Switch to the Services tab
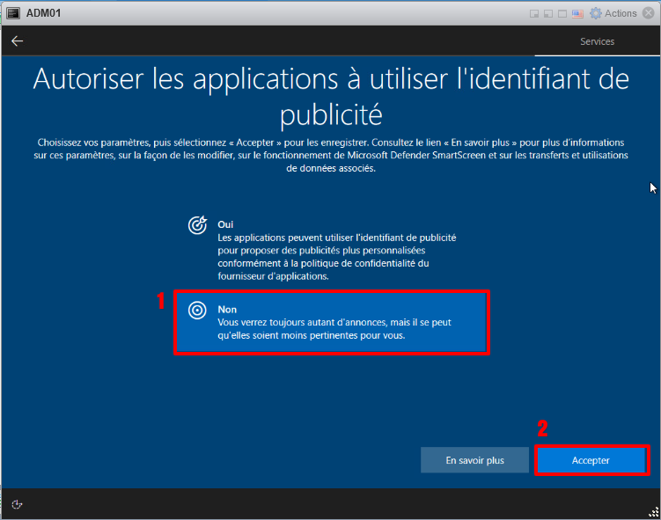Viewport: 661px width, 520px height. click(597, 41)
